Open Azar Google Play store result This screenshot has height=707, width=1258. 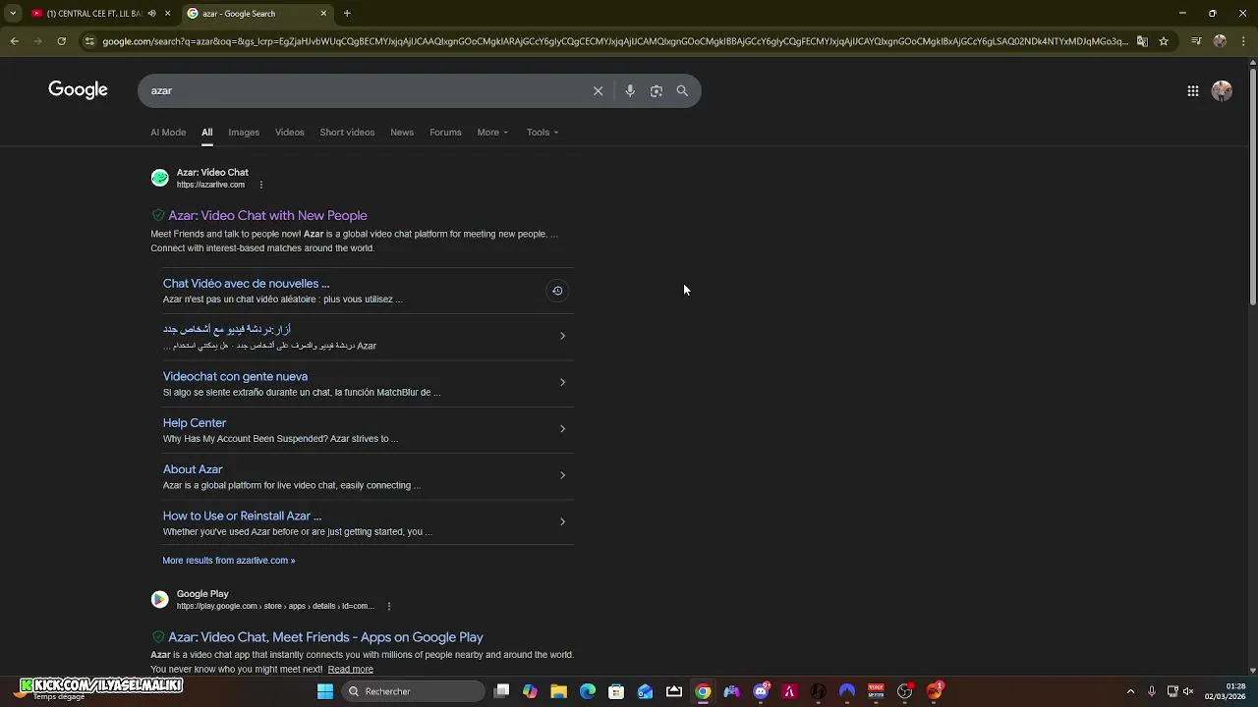325,637
